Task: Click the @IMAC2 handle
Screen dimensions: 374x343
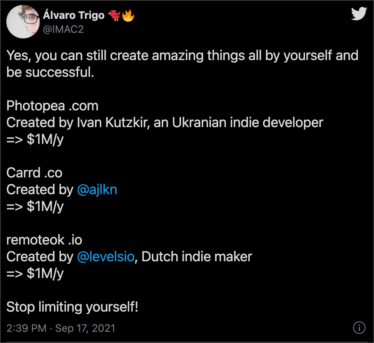Action: 63,30
